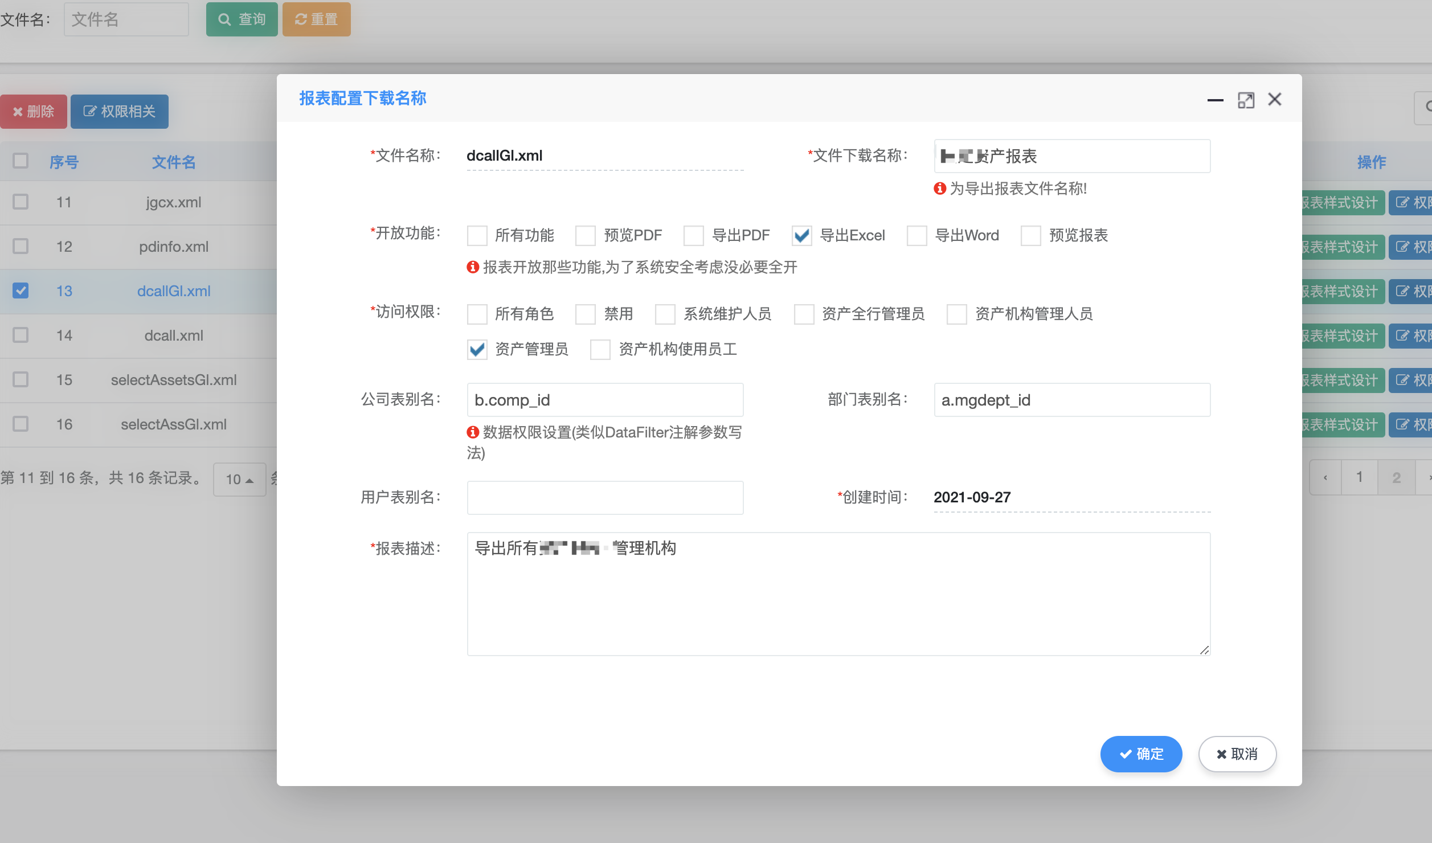This screenshot has width=1432, height=843.
Task: Toggle 所有功能 checkbox
Action: [x=477, y=235]
